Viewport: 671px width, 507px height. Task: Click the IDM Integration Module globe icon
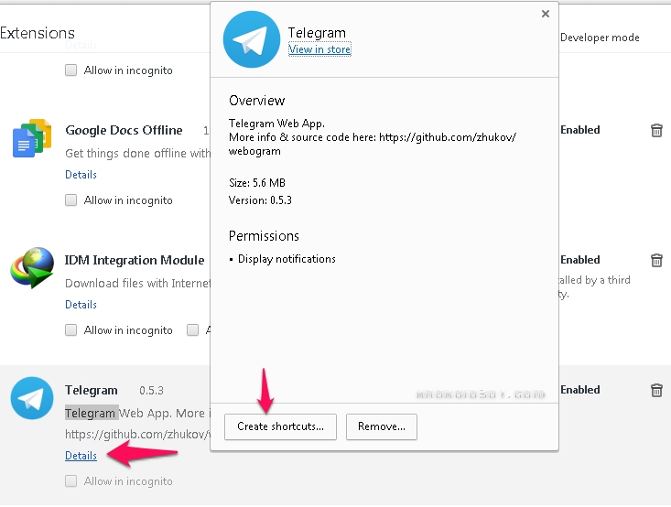pos(32,268)
